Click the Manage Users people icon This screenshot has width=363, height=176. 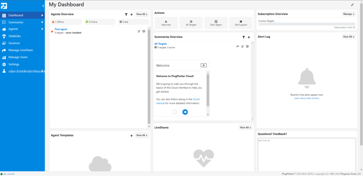click(x=4, y=57)
